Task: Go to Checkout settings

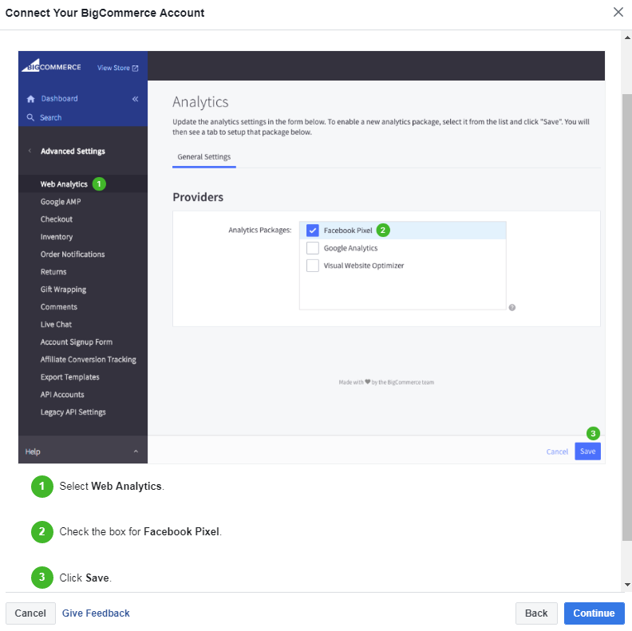Action: pos(57,219)
